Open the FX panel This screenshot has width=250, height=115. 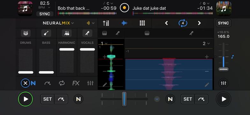point(76,83)
